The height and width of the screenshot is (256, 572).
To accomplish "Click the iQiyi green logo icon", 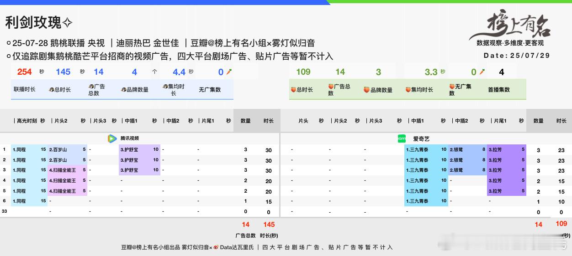I will (x=402, y=138).
